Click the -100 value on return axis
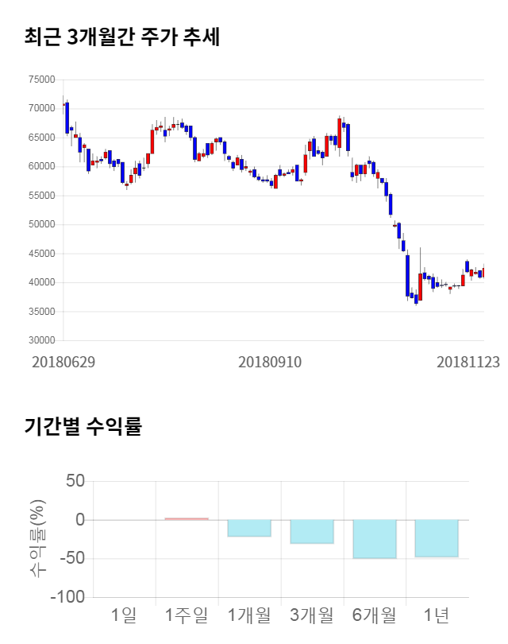Screen dimensions: 508x644 point(67,597)
